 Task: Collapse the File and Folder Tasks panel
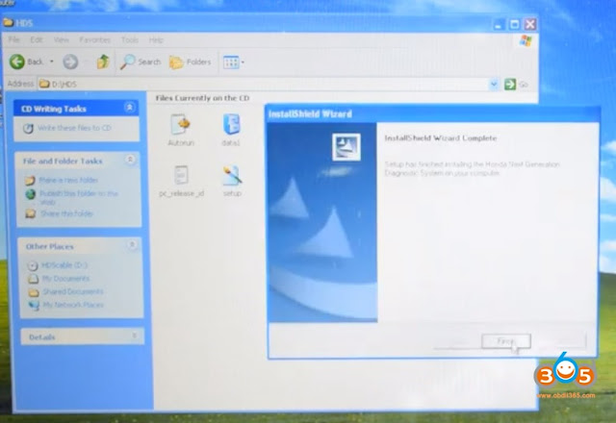tap(130, 160)
